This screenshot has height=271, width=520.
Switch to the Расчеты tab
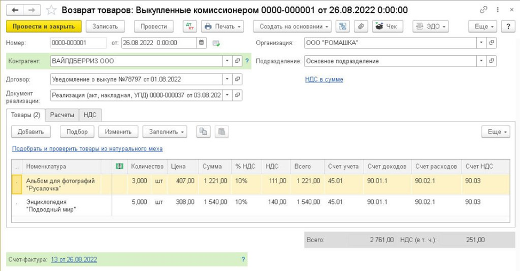point(62,114)
